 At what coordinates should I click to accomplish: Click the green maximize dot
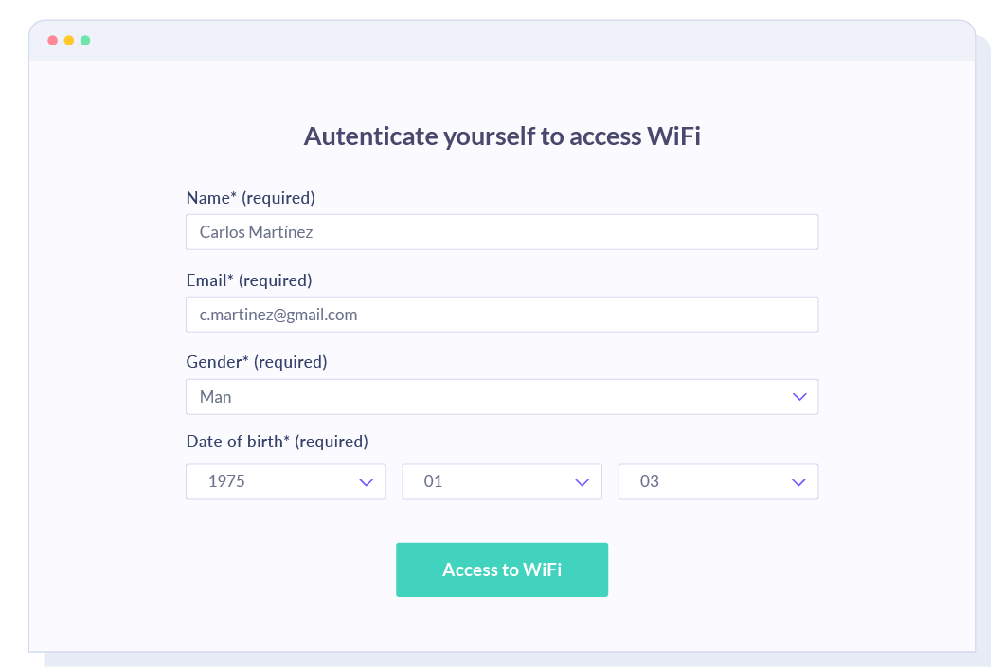click(85, 41)
